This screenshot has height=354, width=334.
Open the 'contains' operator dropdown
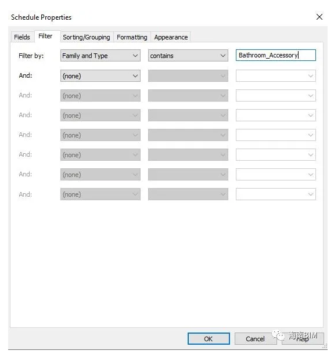click(188, 56)
